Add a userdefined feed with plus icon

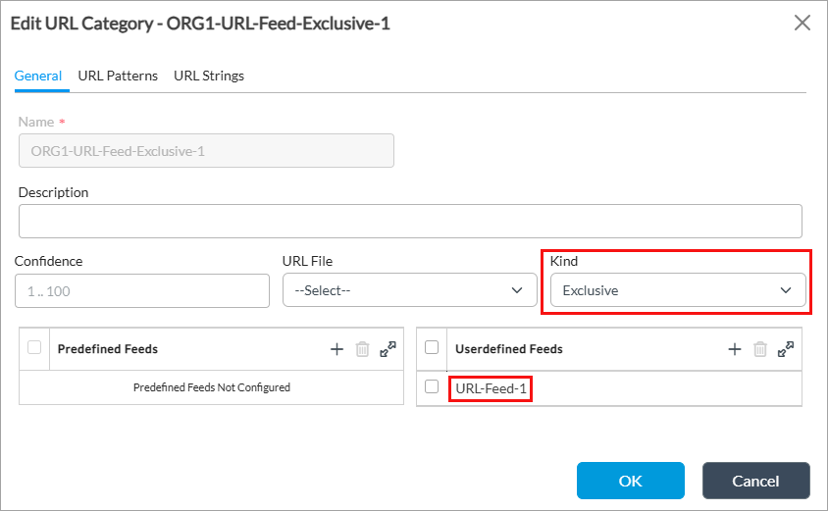(x=734, y=349)
